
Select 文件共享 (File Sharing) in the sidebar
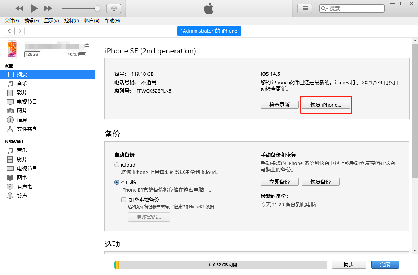27,129
